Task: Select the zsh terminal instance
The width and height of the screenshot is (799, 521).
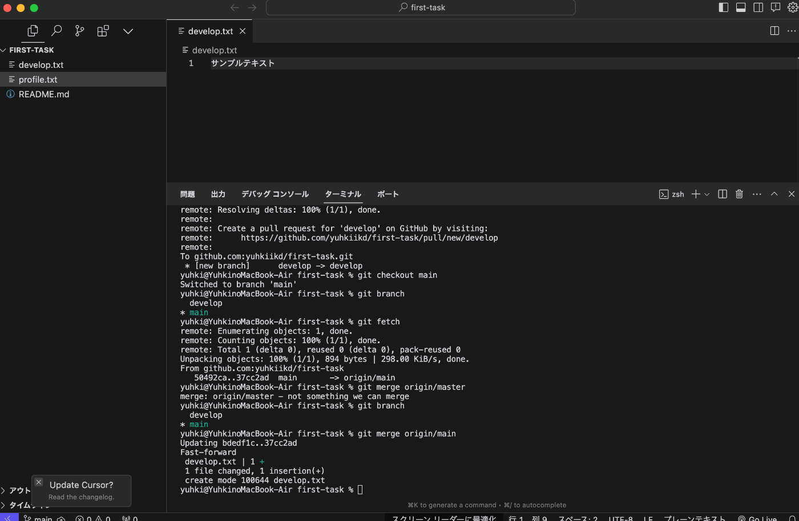Action: (672, 194)
